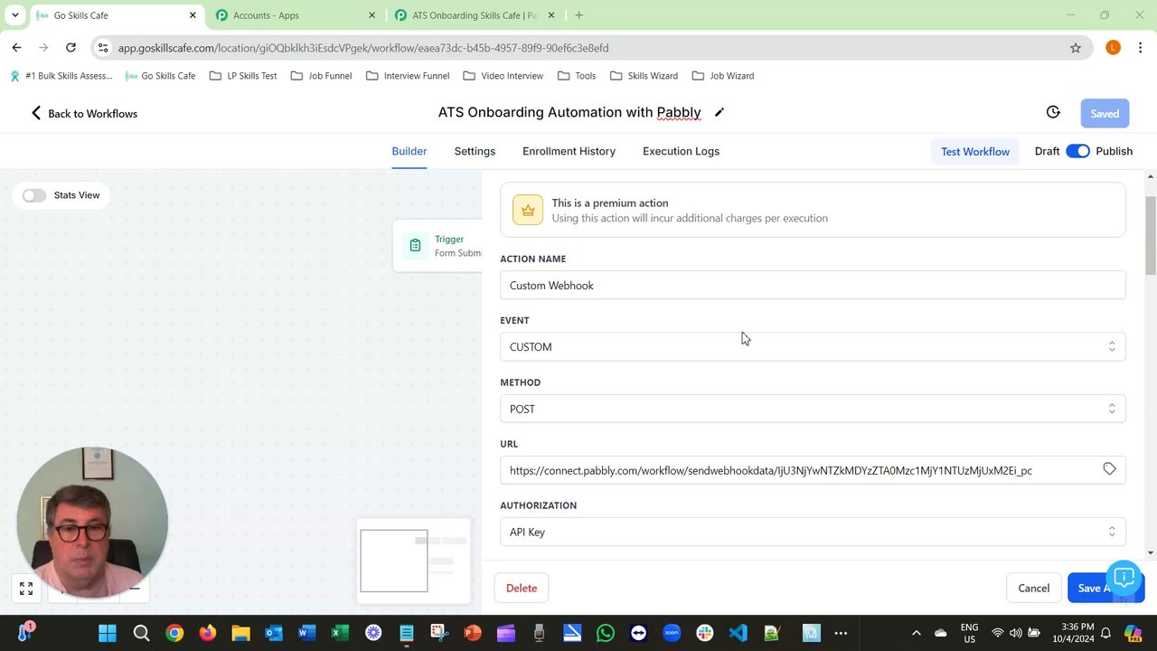Viewport: 1157px width, 651px height.
Task: Open Zoom from taskbar
Action: tap(672, 633)
